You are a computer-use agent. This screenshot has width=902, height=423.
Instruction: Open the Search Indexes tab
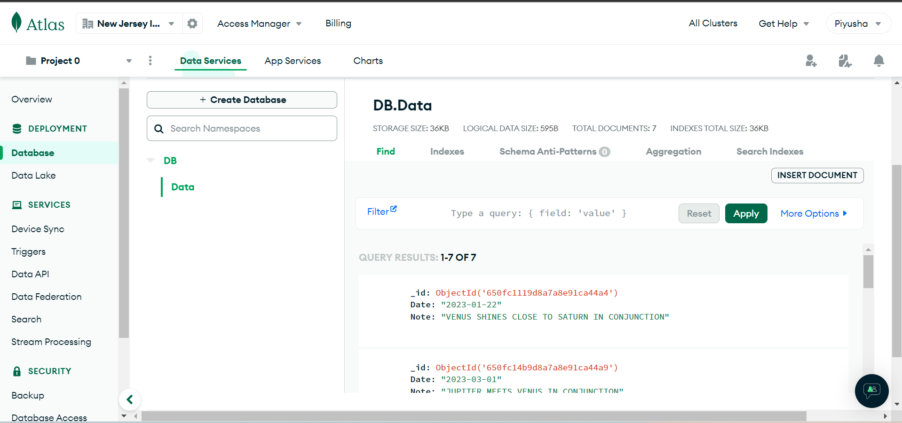coord(770,151)
